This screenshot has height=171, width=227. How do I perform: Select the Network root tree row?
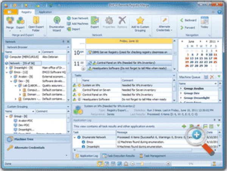[x=36, y=63]
